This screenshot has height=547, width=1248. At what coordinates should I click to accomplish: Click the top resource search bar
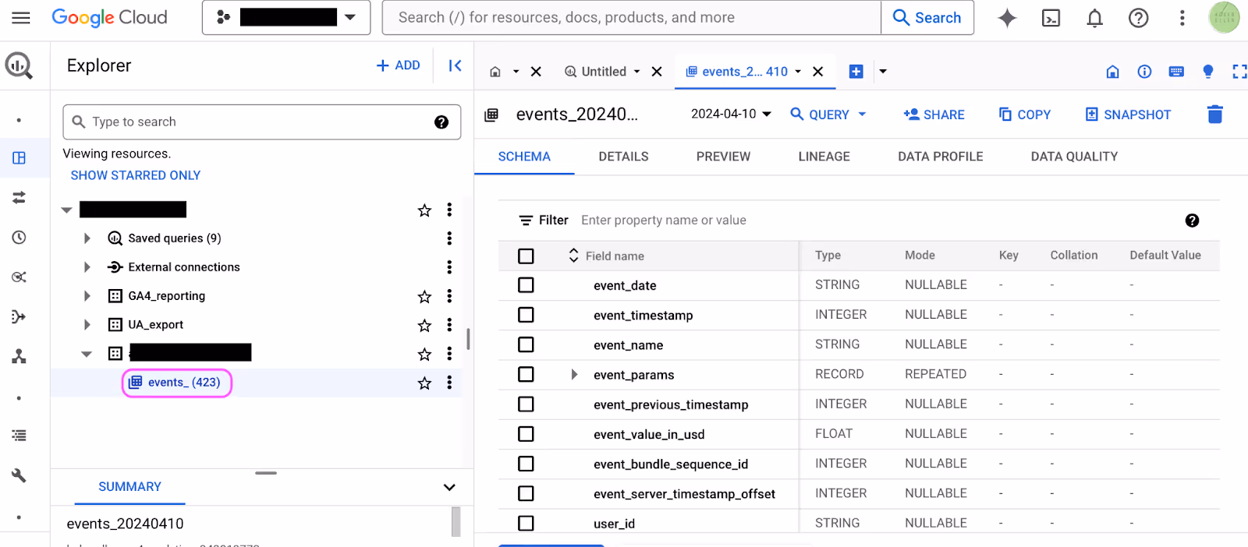pyautogui.click(x=632, y=17)
